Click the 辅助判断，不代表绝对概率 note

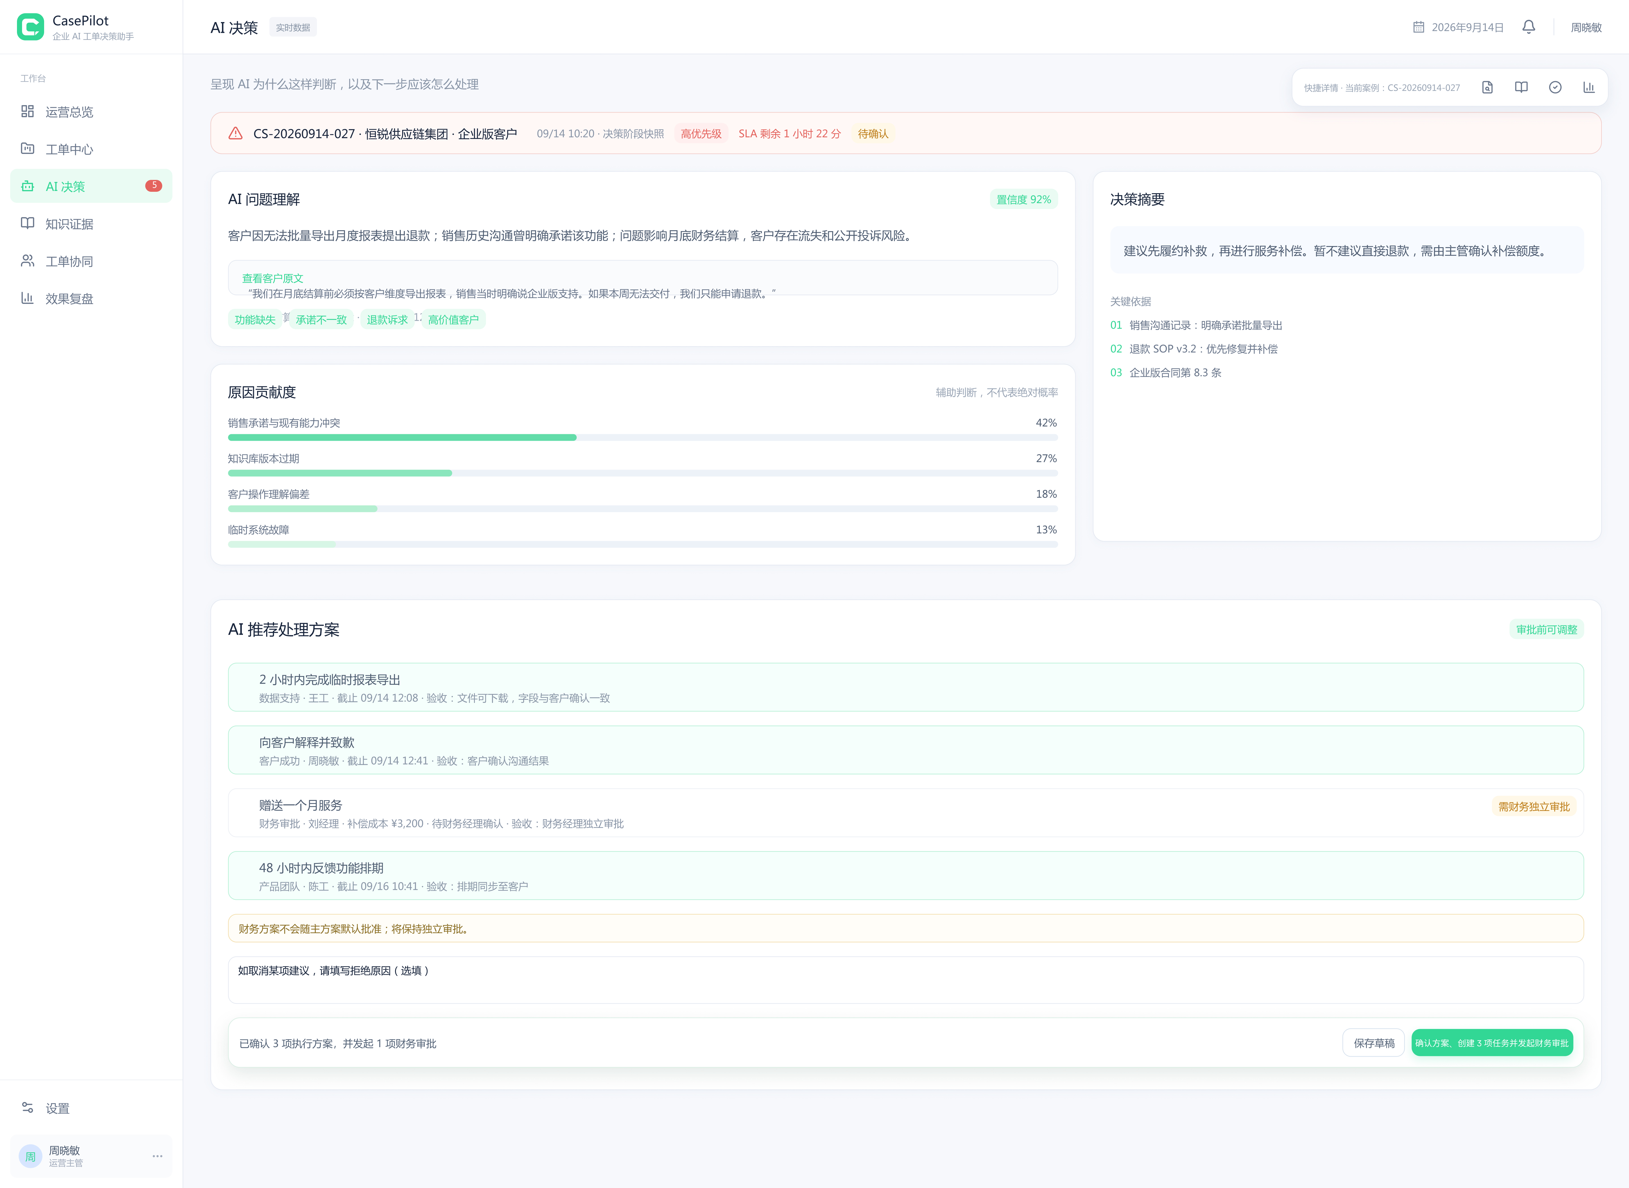point(996,393)
